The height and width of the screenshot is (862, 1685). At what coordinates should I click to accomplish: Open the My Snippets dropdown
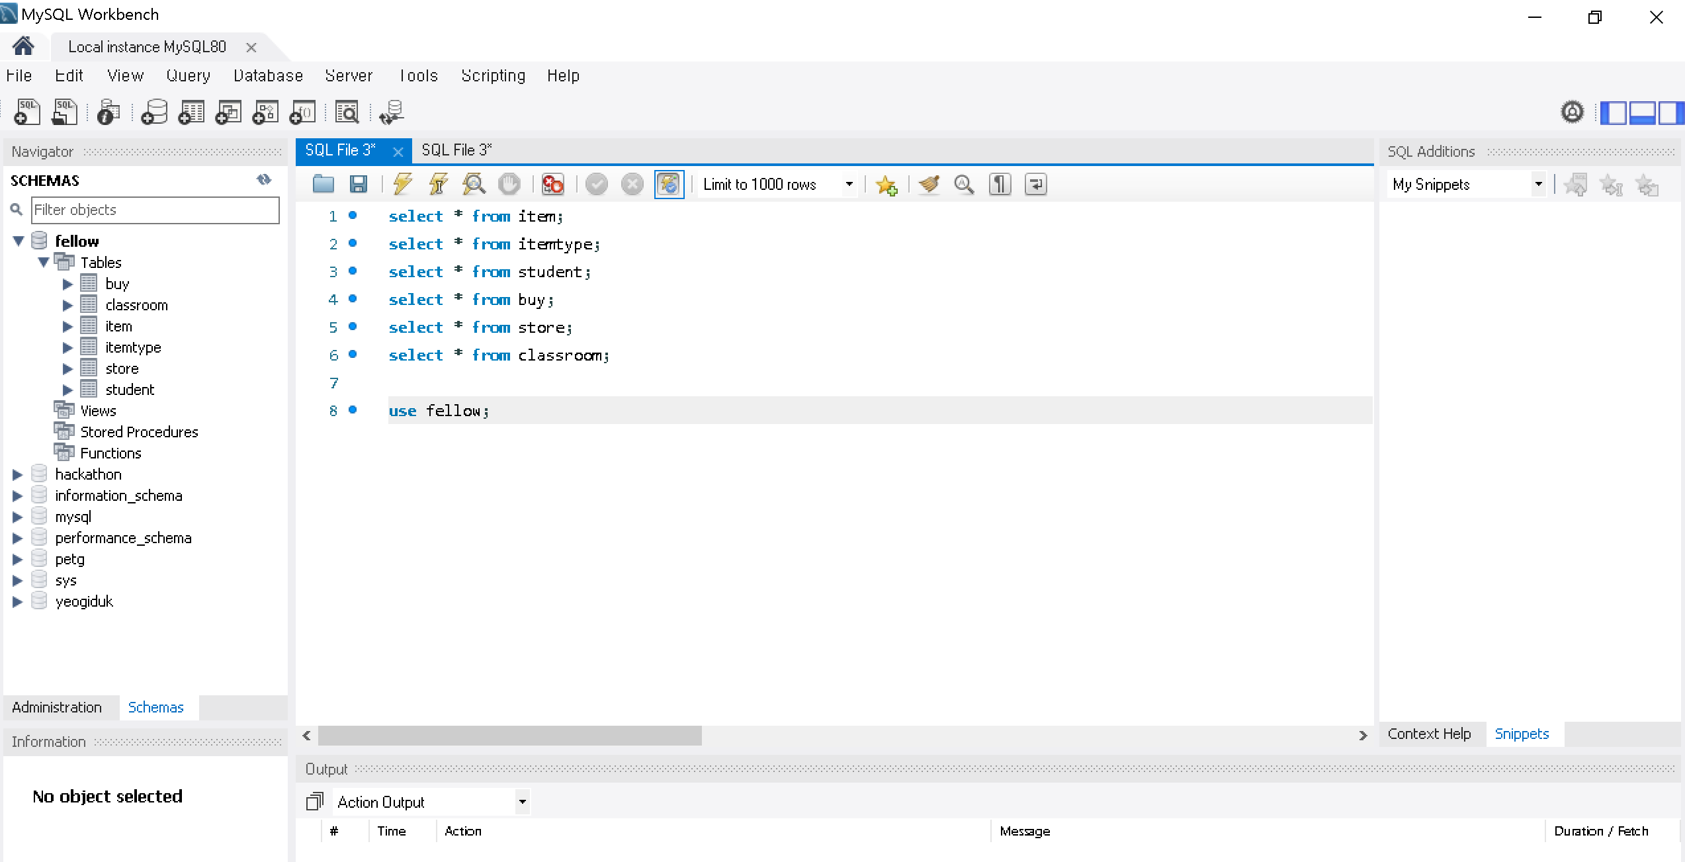click(1538, 184)
